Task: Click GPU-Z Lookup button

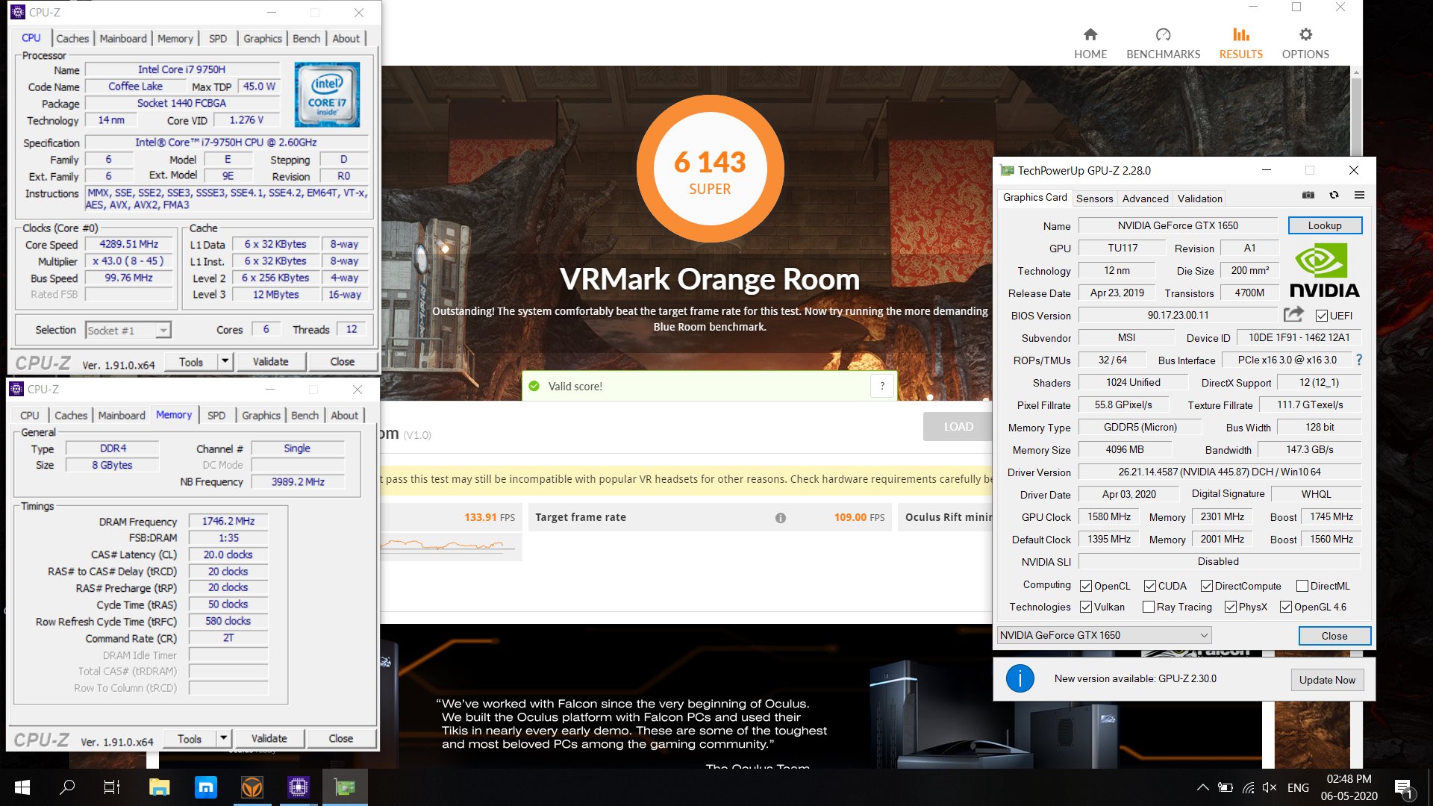Action: tap(1325, 225)
